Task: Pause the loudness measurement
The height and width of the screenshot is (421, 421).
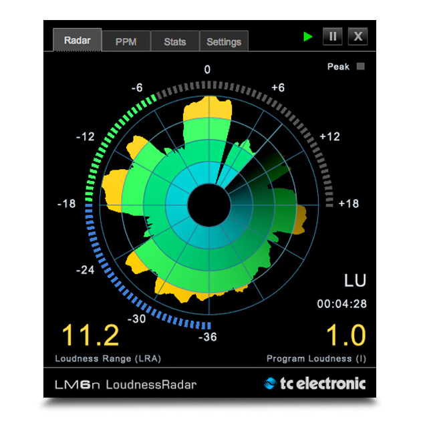Action: click(332, 37)
